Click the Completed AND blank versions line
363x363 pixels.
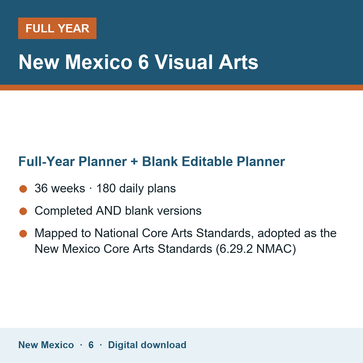[118, 211]
